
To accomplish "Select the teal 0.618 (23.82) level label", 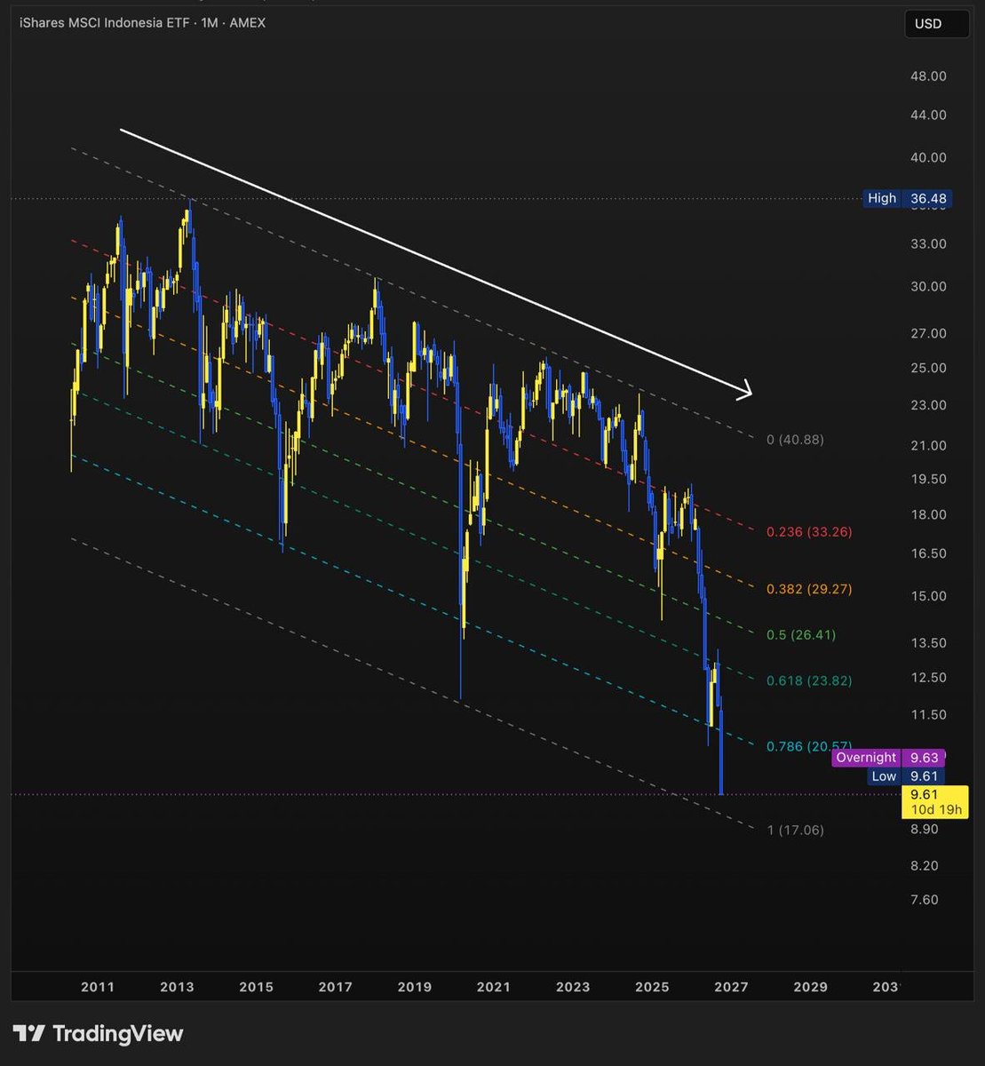I will click(809, 681).
